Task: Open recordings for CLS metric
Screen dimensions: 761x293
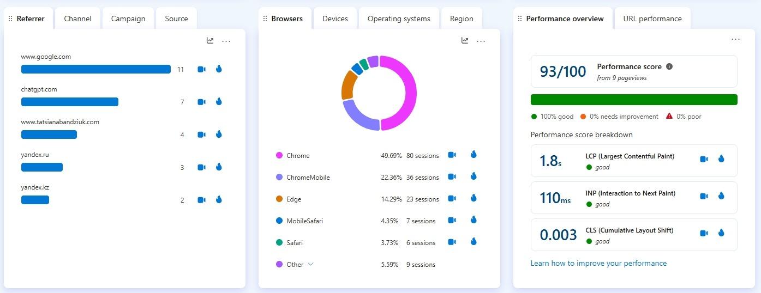Action: [704, 233]
